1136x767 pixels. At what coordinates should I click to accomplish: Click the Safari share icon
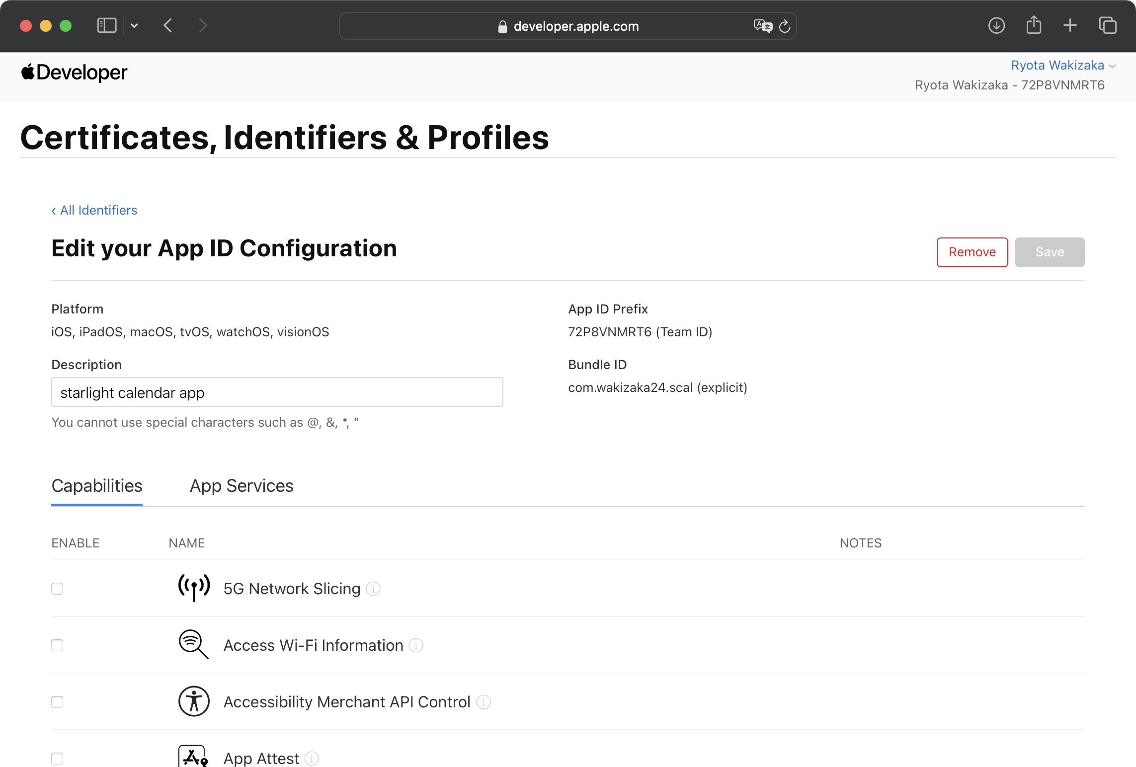pyautogui.click(x=1034, y=26)
